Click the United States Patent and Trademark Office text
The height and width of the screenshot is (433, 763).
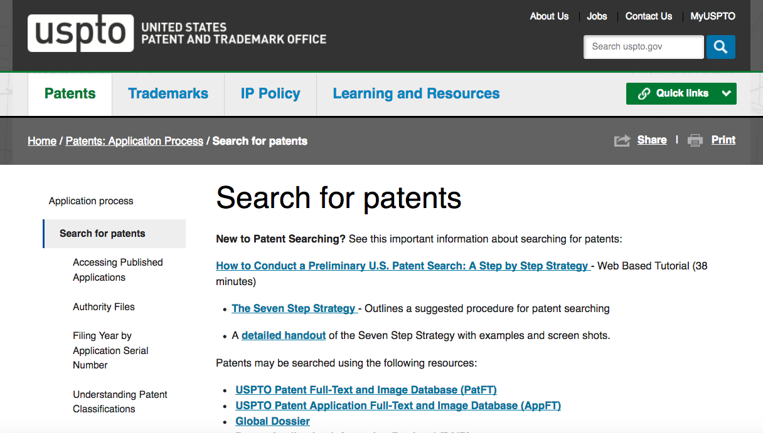tap(233, 33)
